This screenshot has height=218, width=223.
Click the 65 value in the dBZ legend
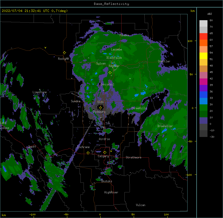click(211, 33)
